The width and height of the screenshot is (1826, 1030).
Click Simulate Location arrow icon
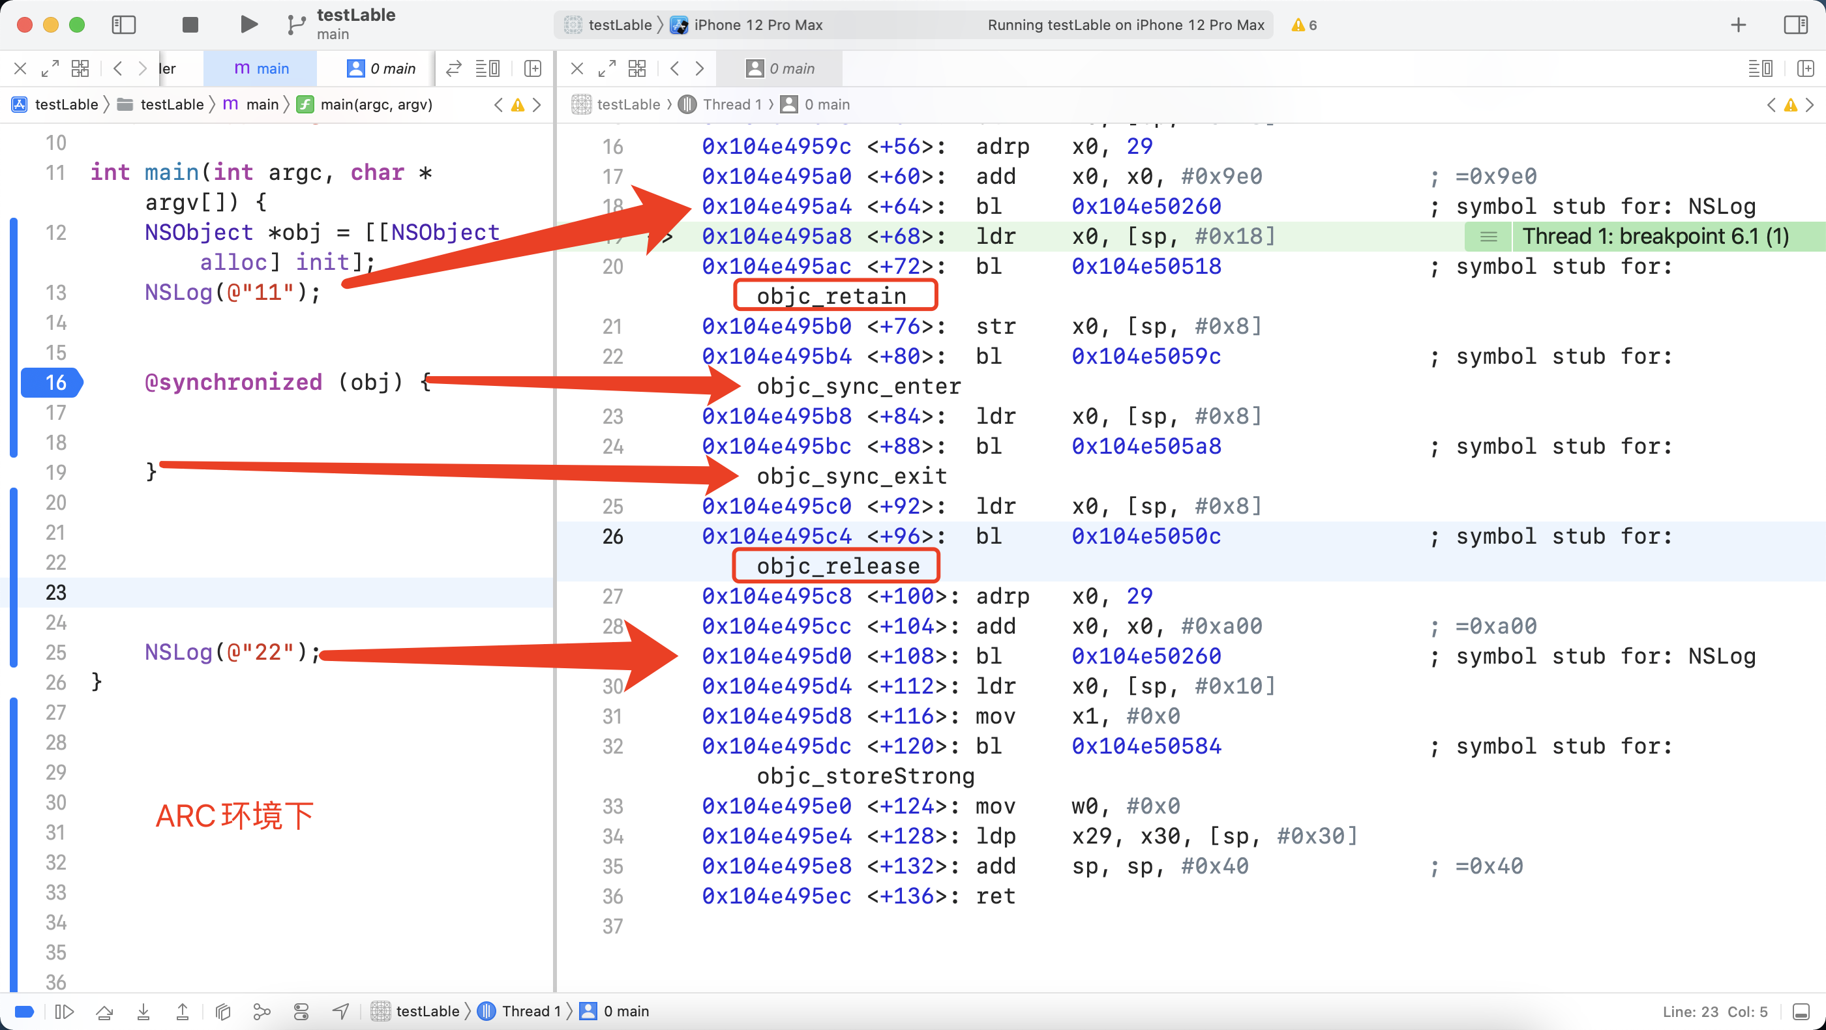(341, 1011)
